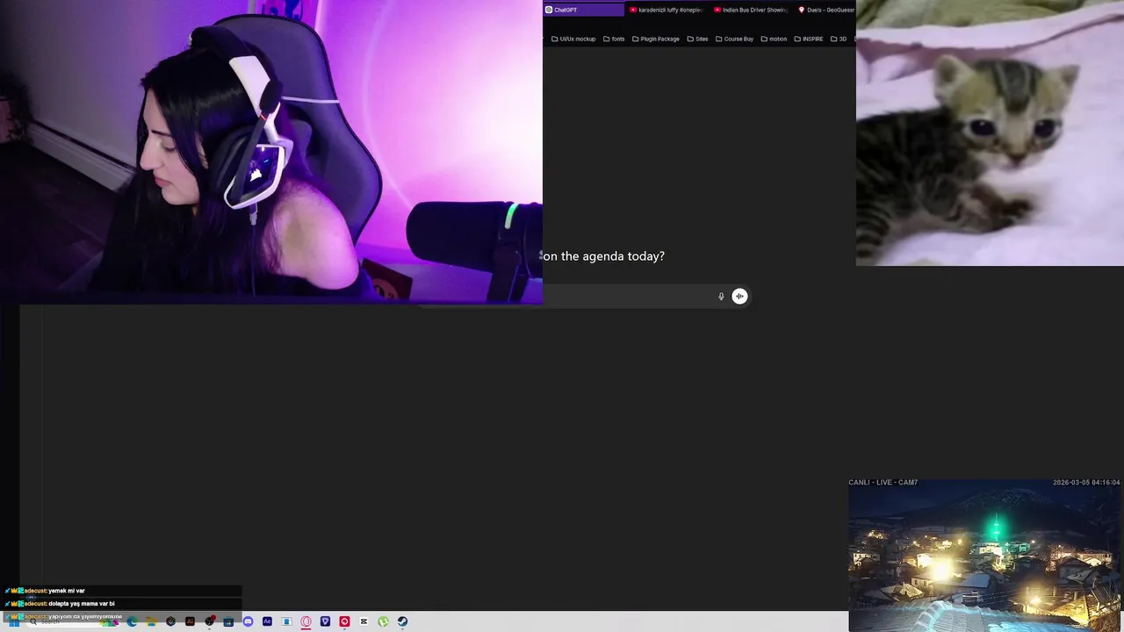The image size is (1124, 632).
Task: Click the red square taskbar icon before CapCut
Action: [344, 621]
